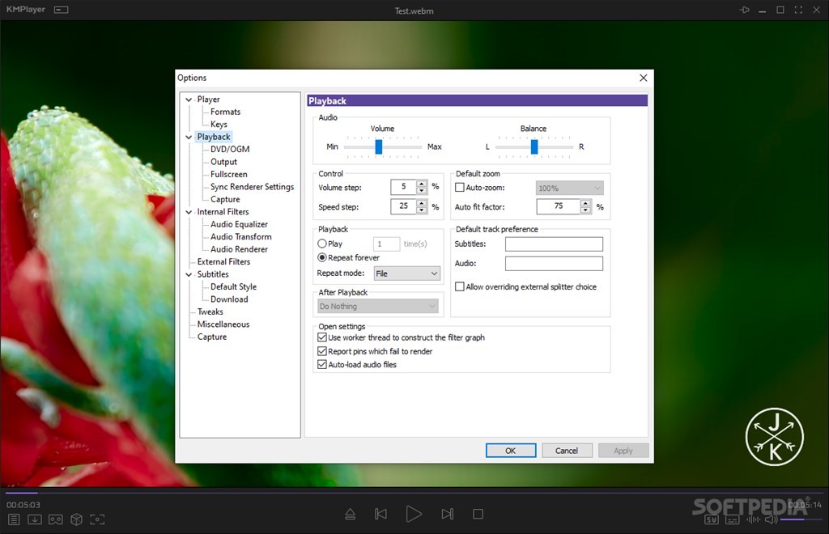829x534 pixels.
Task: Open the Repeat mode dropdown
Action: 406,273
